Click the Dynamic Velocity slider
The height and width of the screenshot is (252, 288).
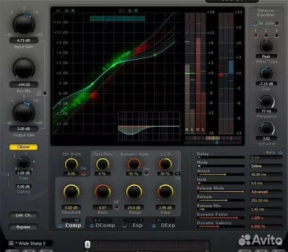pyautogui.click(x=221, y=226)
